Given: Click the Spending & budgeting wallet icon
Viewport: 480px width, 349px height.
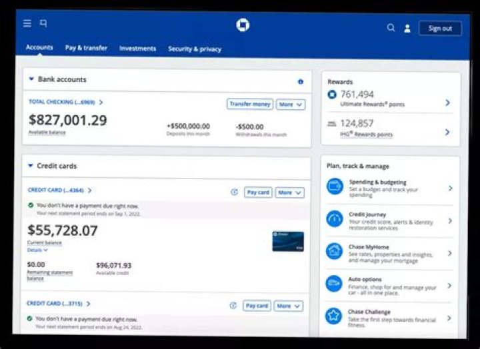Looking at the screenshot, I should tap(335, 186).
